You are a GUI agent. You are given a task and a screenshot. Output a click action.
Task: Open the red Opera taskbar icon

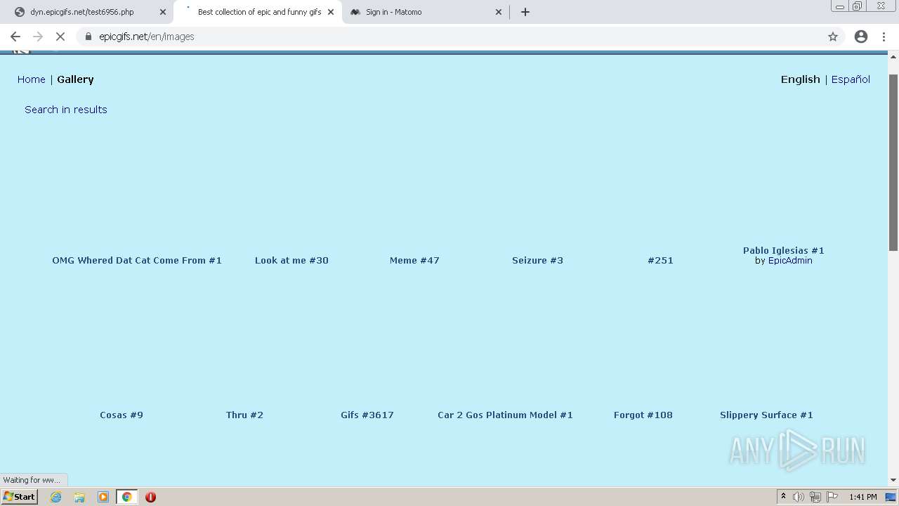click(150, 497)
